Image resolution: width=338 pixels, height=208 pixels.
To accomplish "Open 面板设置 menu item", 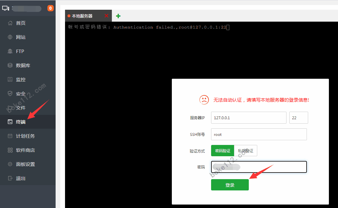I will 28,164.
